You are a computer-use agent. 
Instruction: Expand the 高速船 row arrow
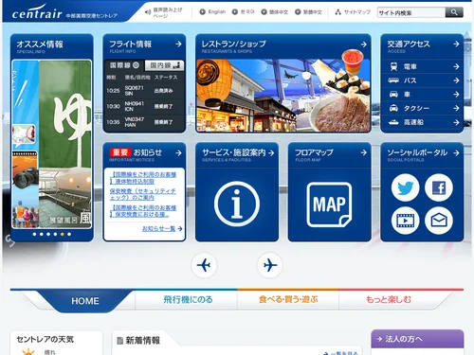(x=456, y=122)
